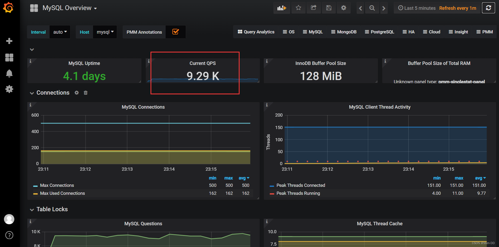Shift time range forward

[x=384, y=8]
